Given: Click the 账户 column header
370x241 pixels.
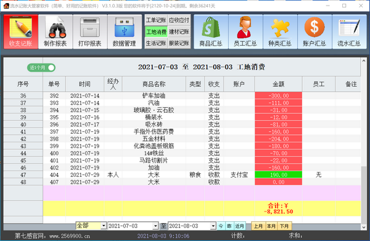Looking at the screenshot, I should [x=239, y=84].
